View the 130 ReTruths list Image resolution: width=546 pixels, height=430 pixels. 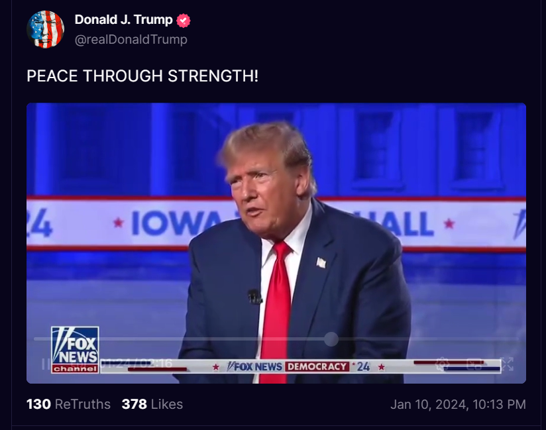coord(69,404)
